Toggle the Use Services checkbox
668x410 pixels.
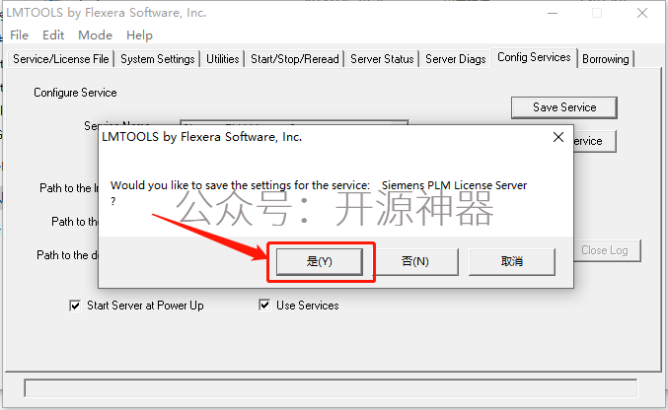coord(264,305)
